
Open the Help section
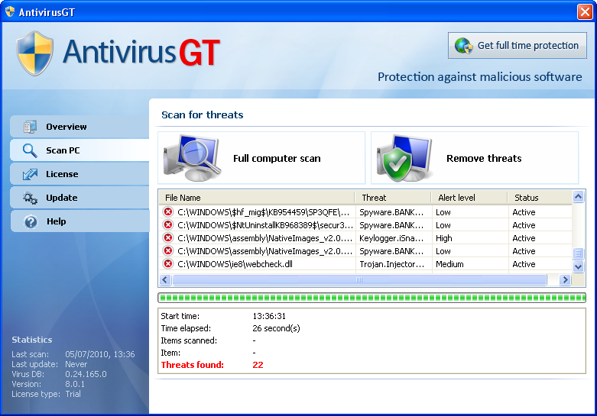coord(80,221)
